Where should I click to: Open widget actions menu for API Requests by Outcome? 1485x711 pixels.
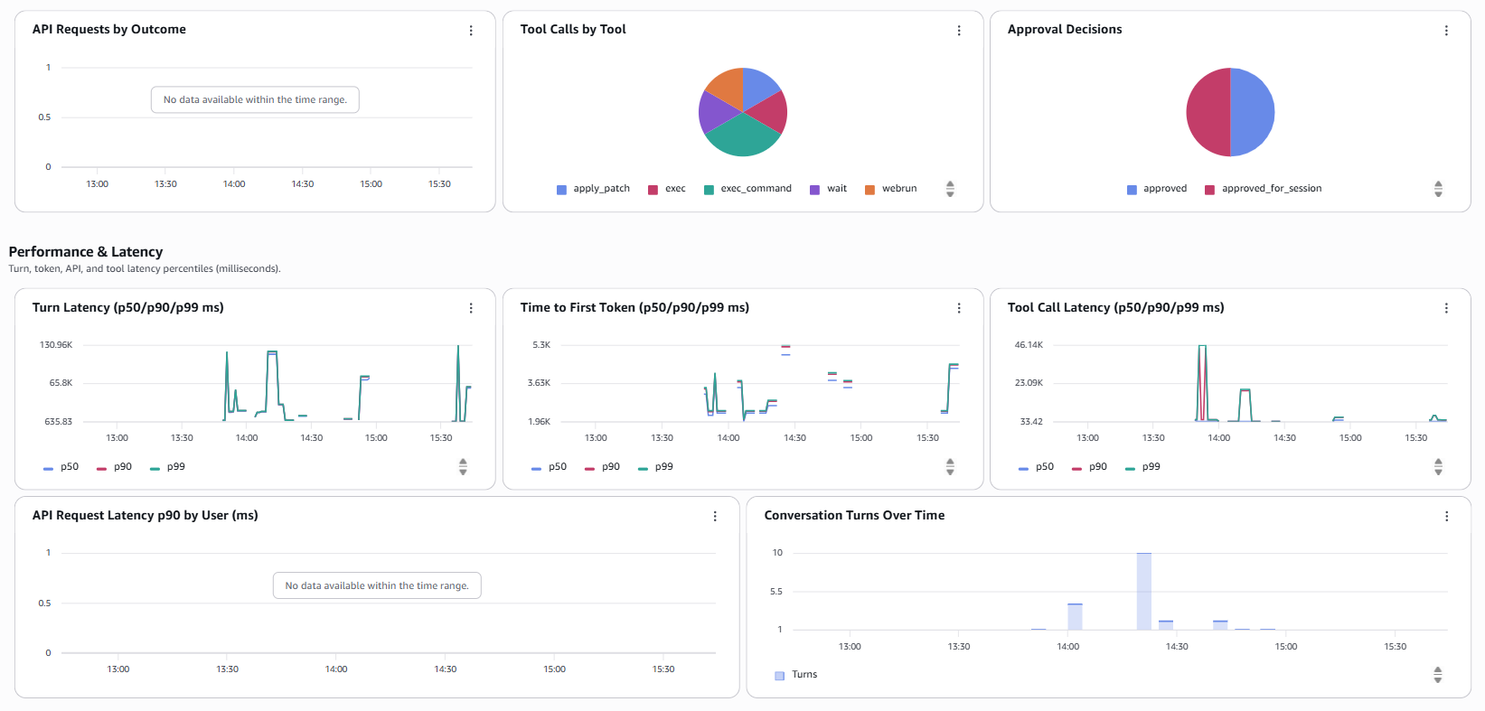471,31
